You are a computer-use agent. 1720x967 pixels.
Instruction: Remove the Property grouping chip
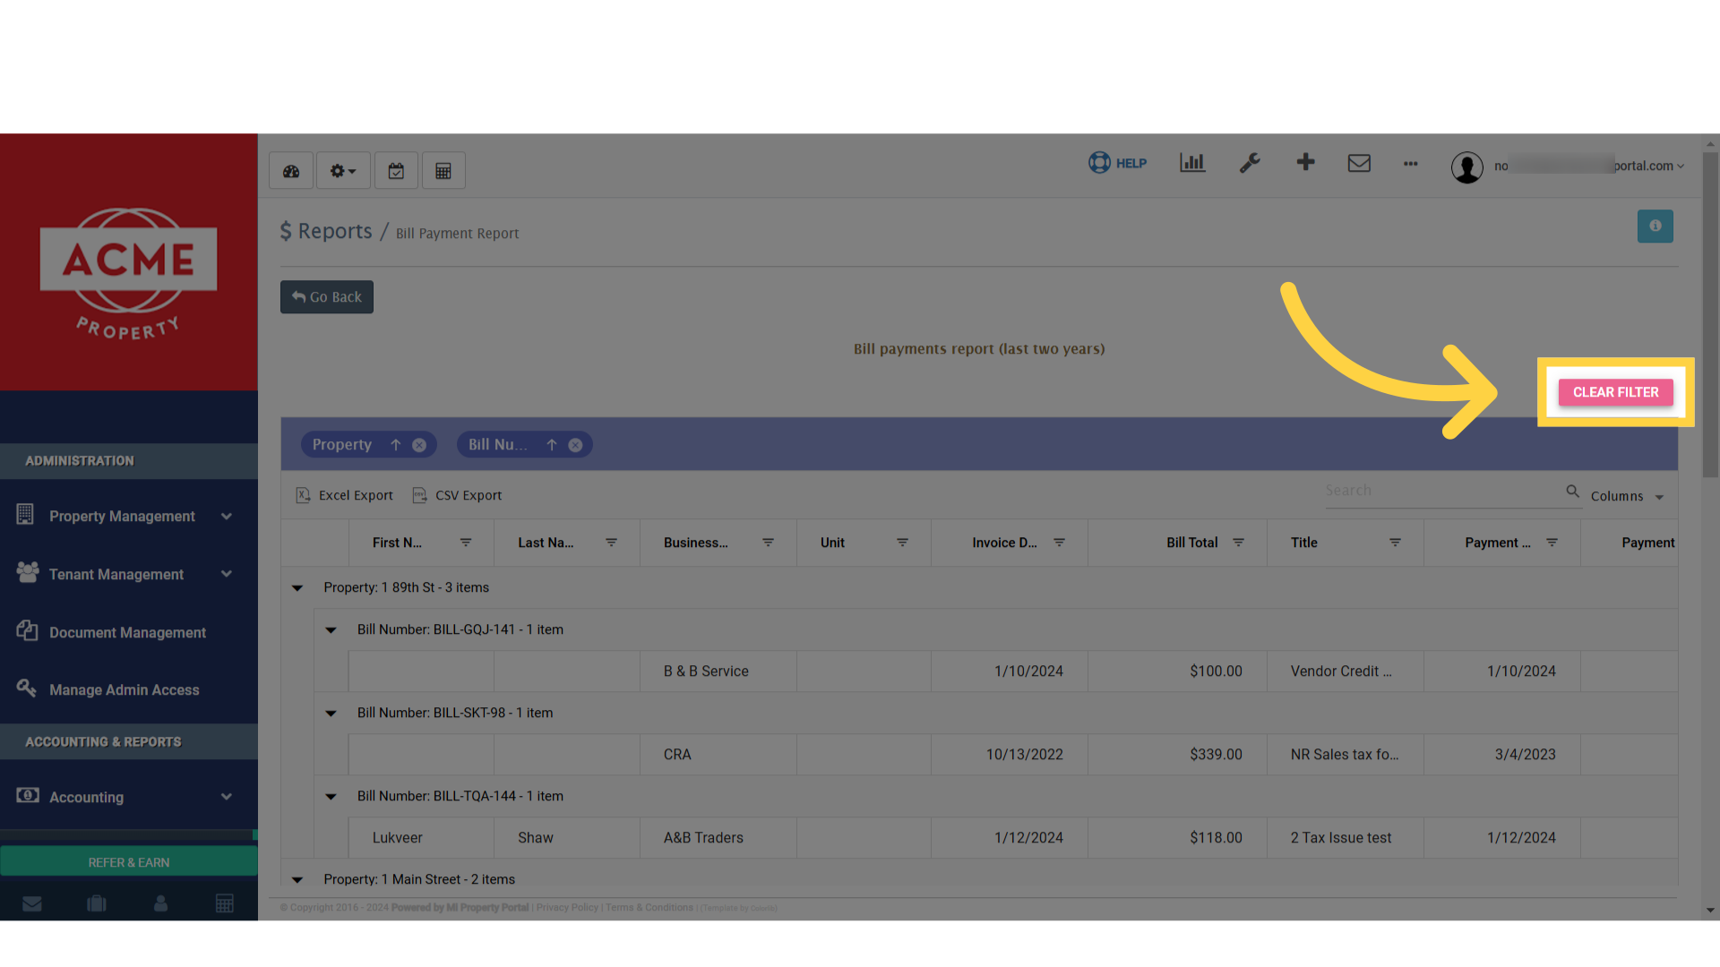pyautogui.click(x=419, y=445)
